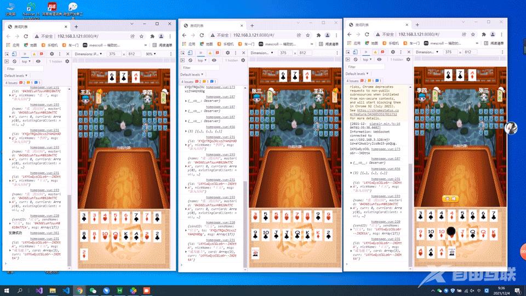The height and width of the screenshot is (296, 526).
Task: Toggle device toolbar in the right window DevTools
Action: 355,52
